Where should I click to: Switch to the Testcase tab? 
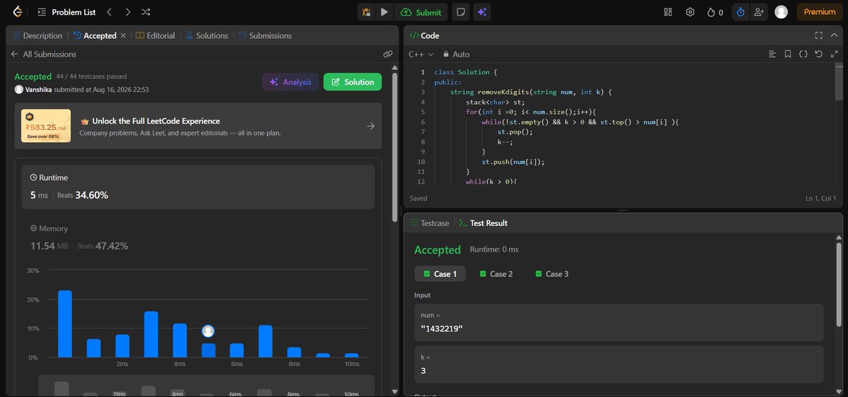[430, 223]
